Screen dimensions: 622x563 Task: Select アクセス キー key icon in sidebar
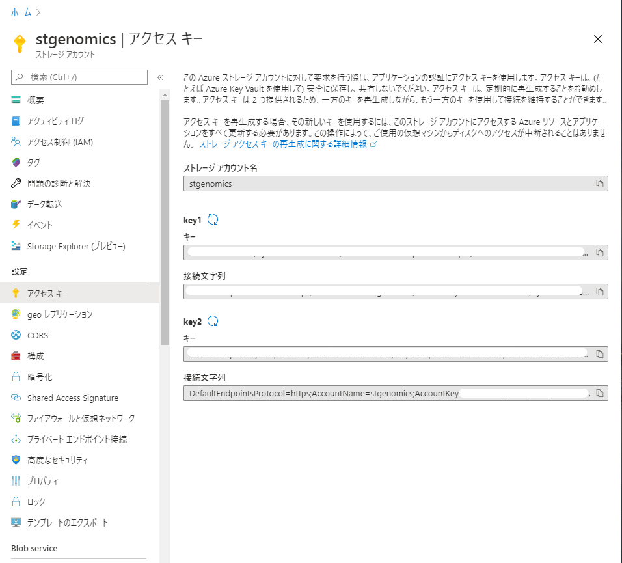[16, 293]
